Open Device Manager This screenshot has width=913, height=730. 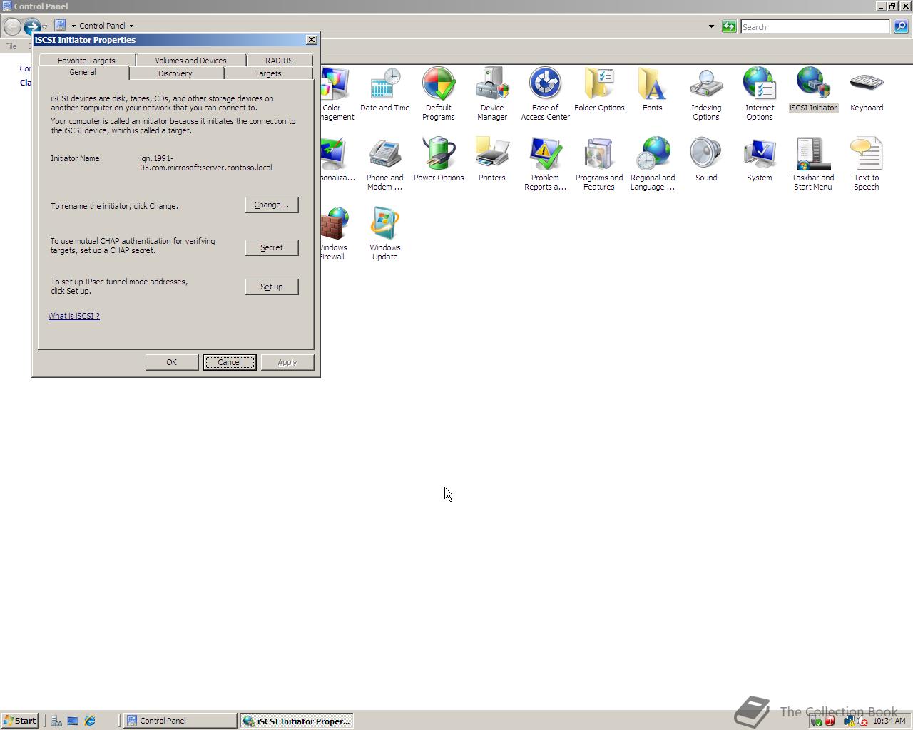491,94
